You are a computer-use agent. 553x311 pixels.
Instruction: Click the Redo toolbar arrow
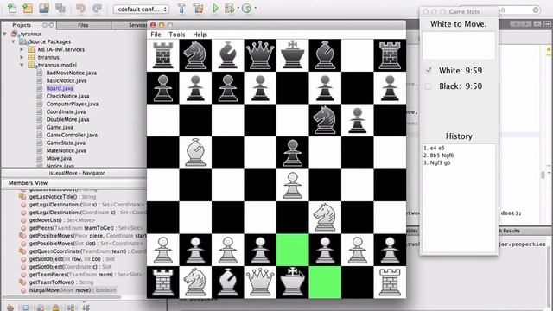97,9
